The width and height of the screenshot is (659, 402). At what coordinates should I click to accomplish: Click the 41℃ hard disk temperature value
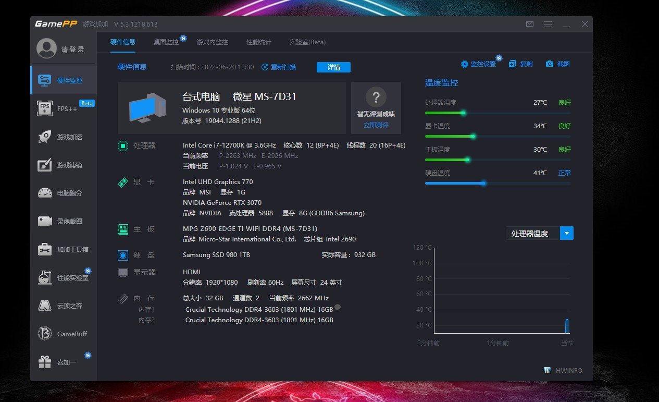(x=540, y=173)
